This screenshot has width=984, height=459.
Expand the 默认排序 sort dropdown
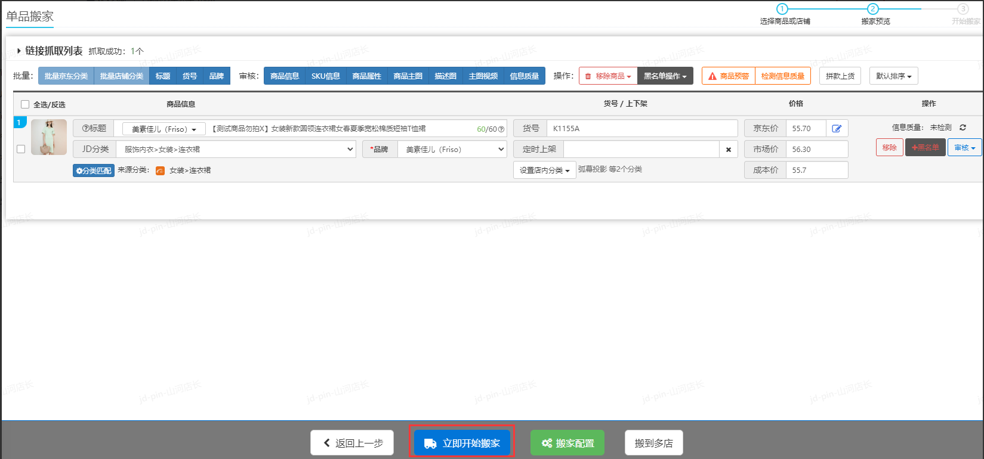[x=893, y=76]
